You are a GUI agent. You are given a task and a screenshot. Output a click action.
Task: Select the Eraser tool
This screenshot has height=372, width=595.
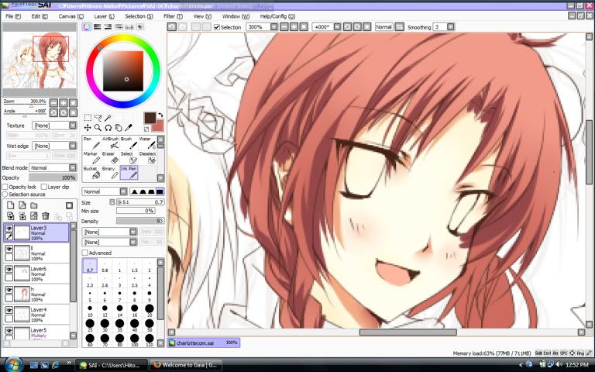tap(110, 158)
